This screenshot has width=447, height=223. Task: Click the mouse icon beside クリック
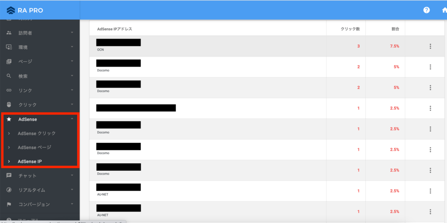point(9,105)
